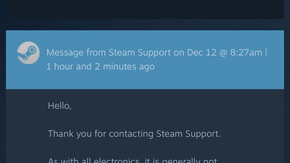The image size is (290, 163).
Task: Click '1 hour and 2 minutes ago' text
Action: point(100,66)
